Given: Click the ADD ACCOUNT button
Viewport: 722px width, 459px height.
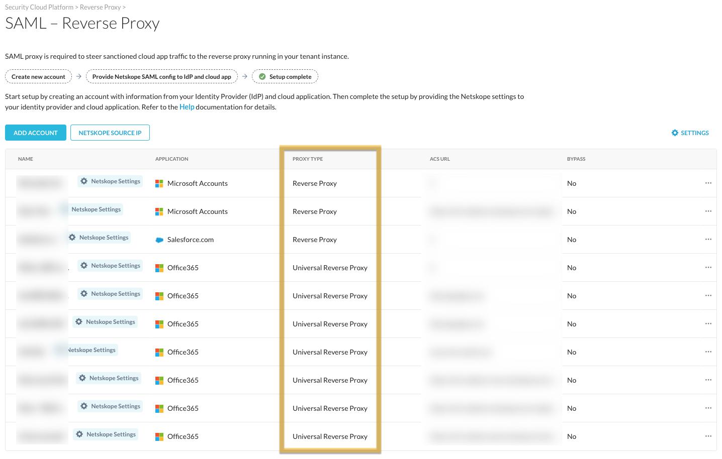Looking at the screenshot, I should [x=36, y=133].
